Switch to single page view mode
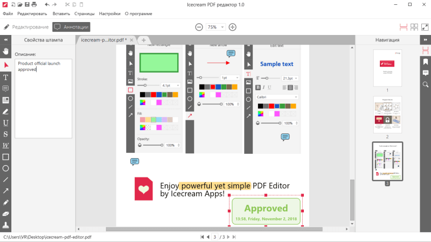This screenshot has width=431, height=242. coord(403,27)
